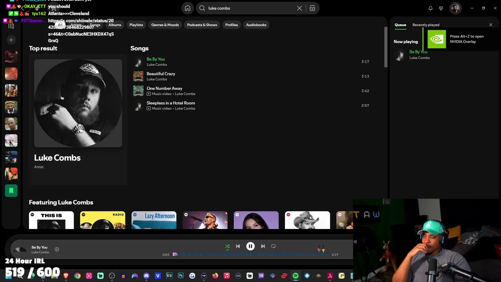Filter results by Playlists

[136, 25]
